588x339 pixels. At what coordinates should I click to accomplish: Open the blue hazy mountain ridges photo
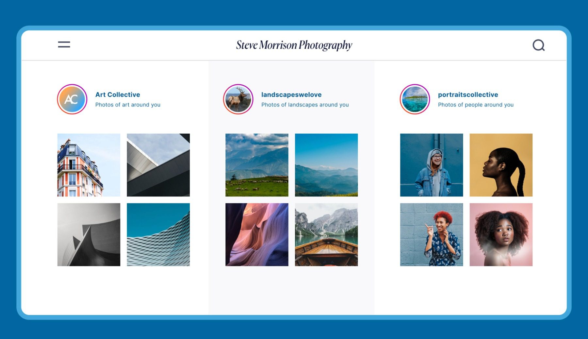tap(326, 165)
